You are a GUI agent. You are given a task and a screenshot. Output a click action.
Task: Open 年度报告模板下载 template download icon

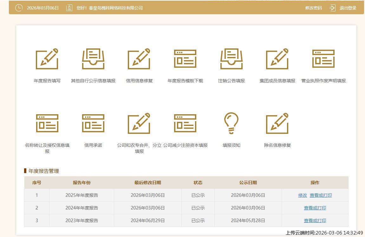pyautogui.click(x=185, y=59)
